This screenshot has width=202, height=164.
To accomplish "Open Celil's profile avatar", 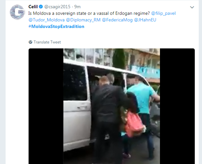I will [17, 12].
